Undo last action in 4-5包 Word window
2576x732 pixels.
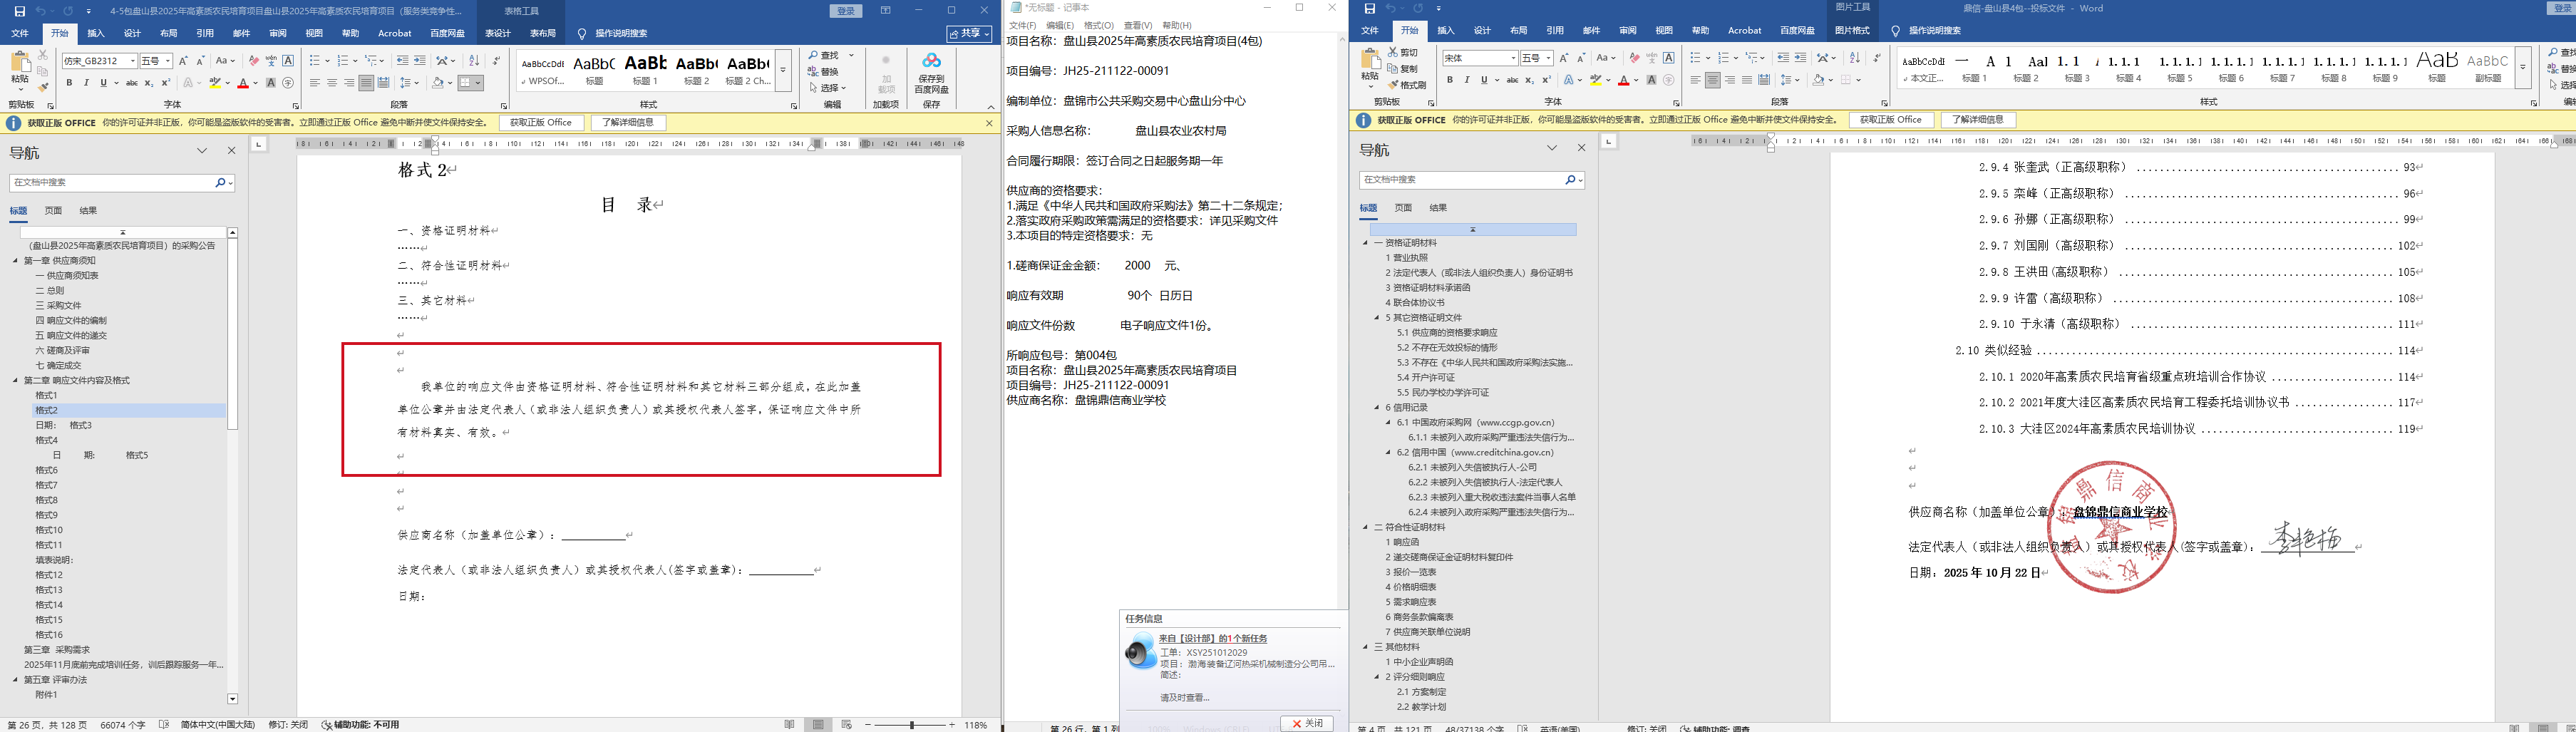pos(41,11)
